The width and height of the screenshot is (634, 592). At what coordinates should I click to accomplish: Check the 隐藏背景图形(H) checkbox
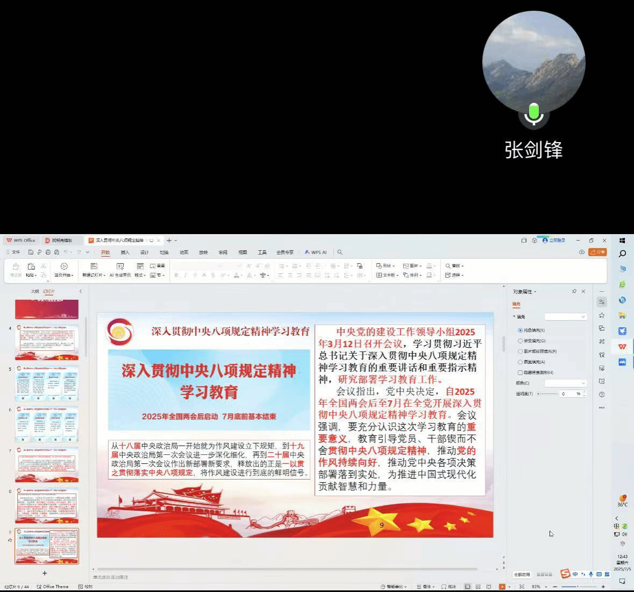pos(520,372)
